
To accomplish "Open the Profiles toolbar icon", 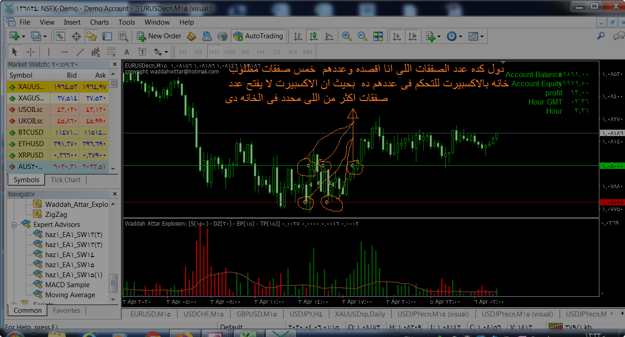I will pos(36,36).
